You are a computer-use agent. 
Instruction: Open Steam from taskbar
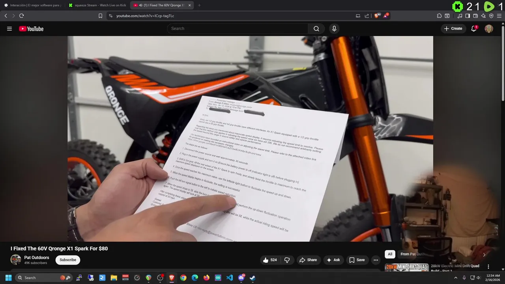[252, 278]
